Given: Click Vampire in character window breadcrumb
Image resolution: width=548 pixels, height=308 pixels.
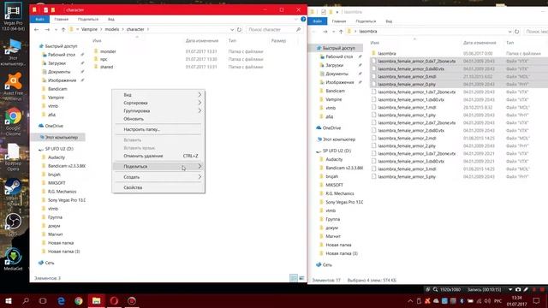Looking at the screenshot, I should 89,29.
